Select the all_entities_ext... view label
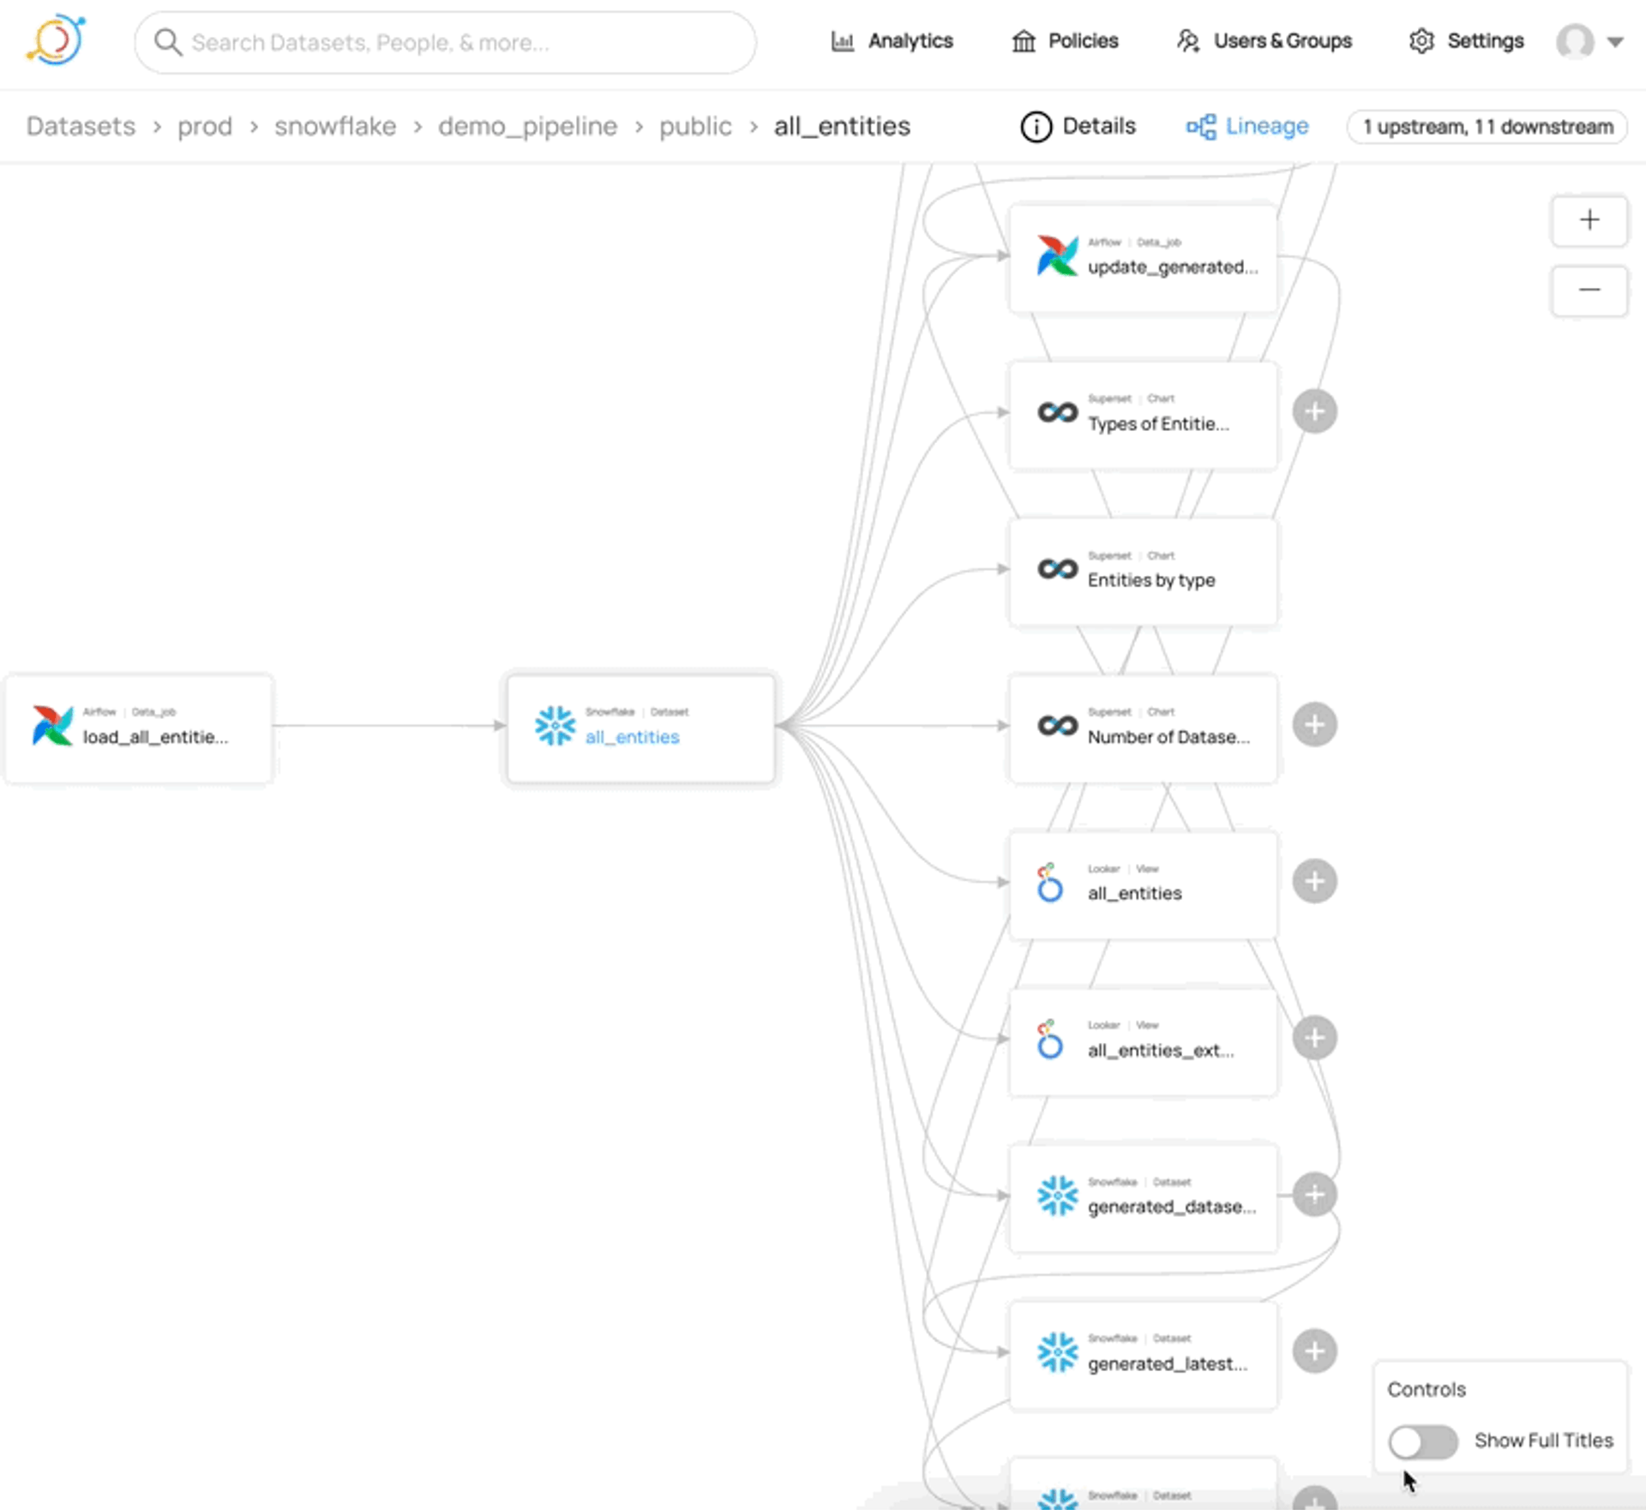 point(1161,1051)
